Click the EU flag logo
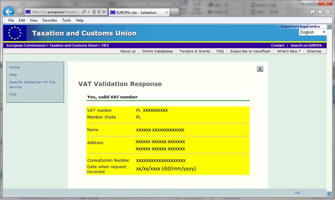This screenshot has height=200, width=335. click(x=15, y=33)
